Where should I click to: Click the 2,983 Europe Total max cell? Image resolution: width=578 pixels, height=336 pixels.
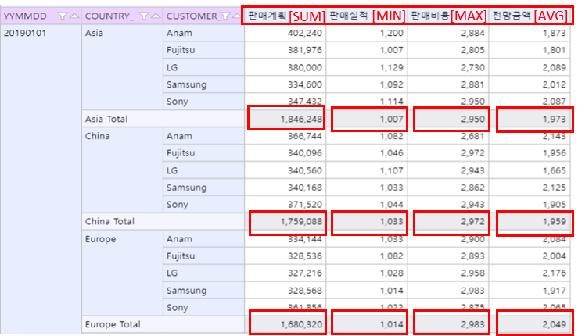click(x=448, y=324)
